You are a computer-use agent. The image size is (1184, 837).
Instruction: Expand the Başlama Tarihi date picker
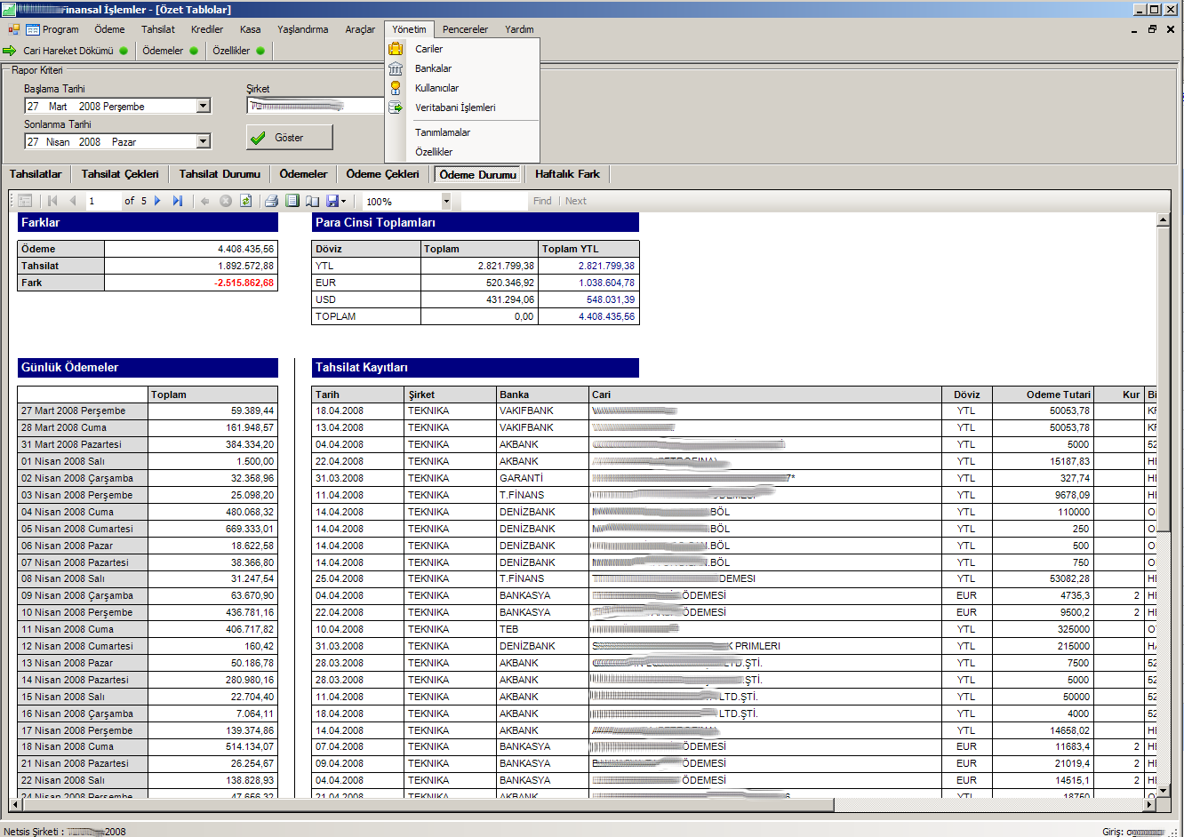(204, 107)
